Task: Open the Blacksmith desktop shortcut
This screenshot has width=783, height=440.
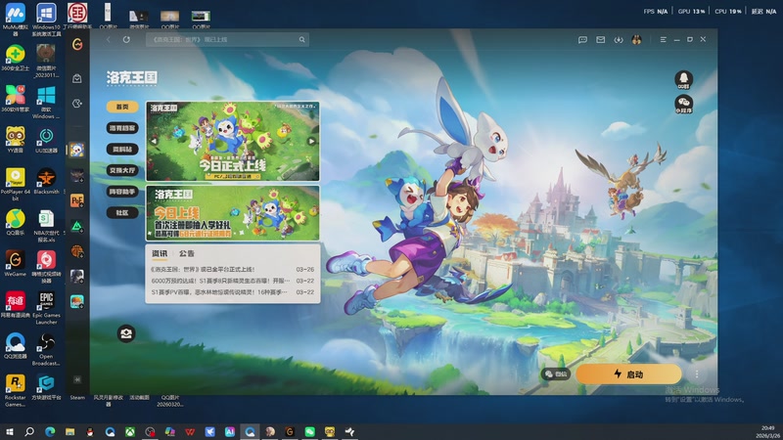Action: tap(46, 181)
